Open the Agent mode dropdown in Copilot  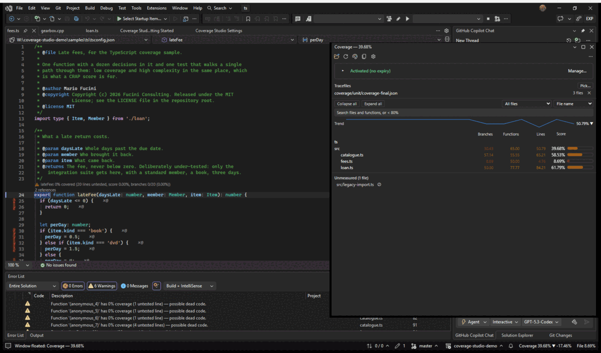pyautogui.click(x=473, y=322)
